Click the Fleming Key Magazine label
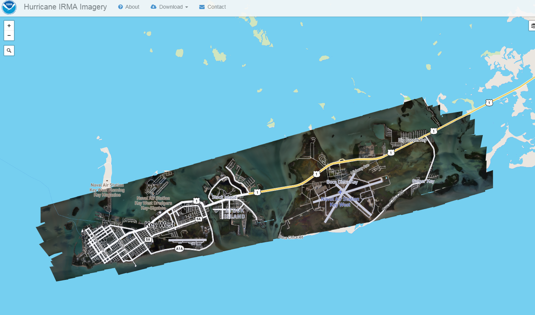The width and height of the screenshot is (535, 315). click(107, 190)
